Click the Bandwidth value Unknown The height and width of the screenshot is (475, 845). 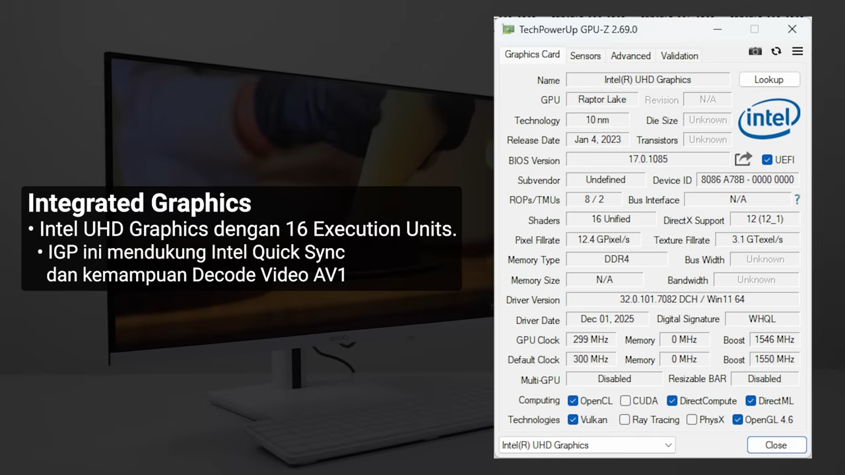(756, 280)
